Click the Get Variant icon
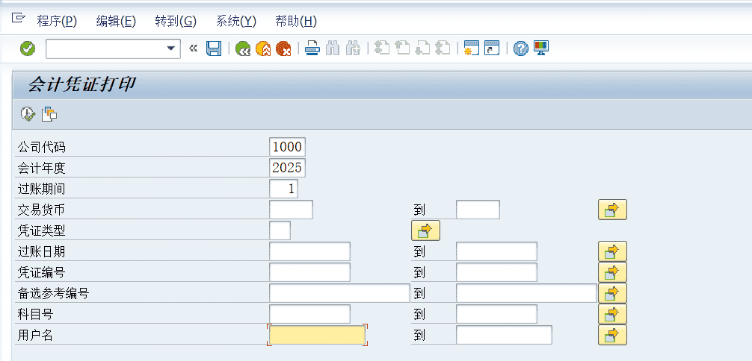The height and width of the screenshot is (361, 752). tap(49, 113)
